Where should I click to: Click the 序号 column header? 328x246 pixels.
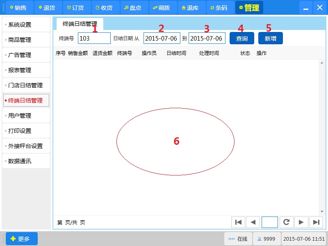click(60, 53)
